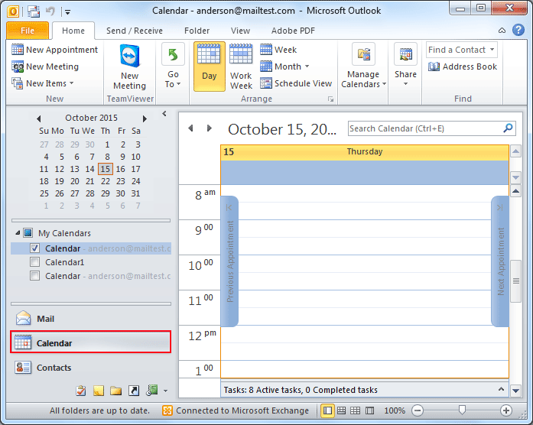Collapse the navigation pane
The image size is (533, 425).
tap(164, 114)
